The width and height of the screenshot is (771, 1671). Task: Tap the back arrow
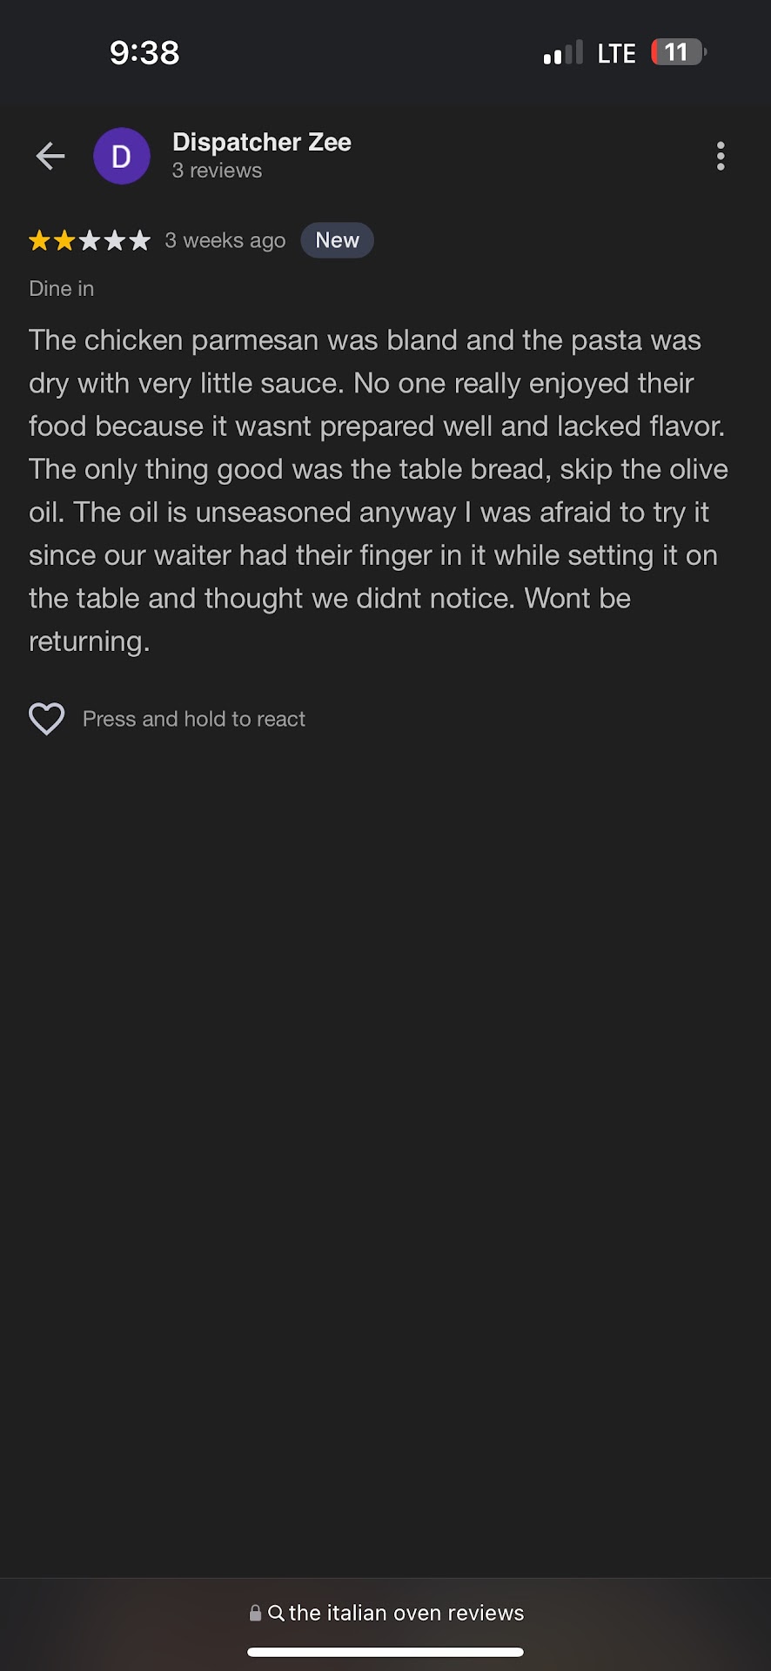point(50,156)
